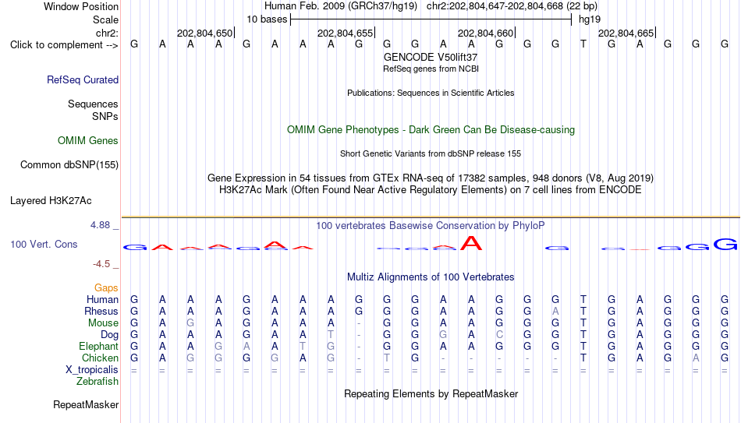Click the 202,804,660 position marker
The height and width of the screenshot is (423, 741).
click(x=486, y=33)
